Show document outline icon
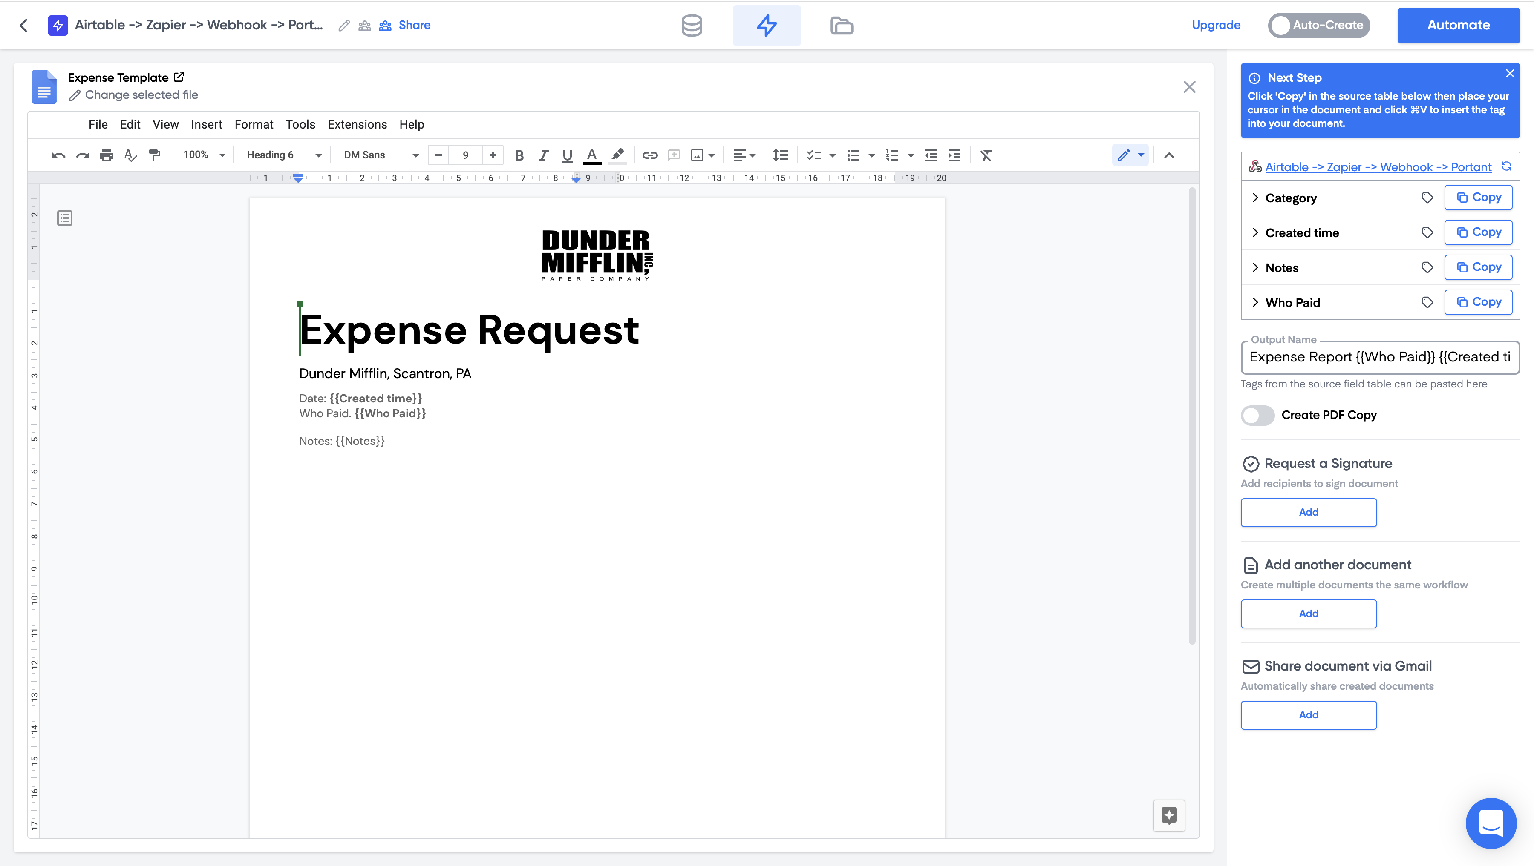 [65, 218]
